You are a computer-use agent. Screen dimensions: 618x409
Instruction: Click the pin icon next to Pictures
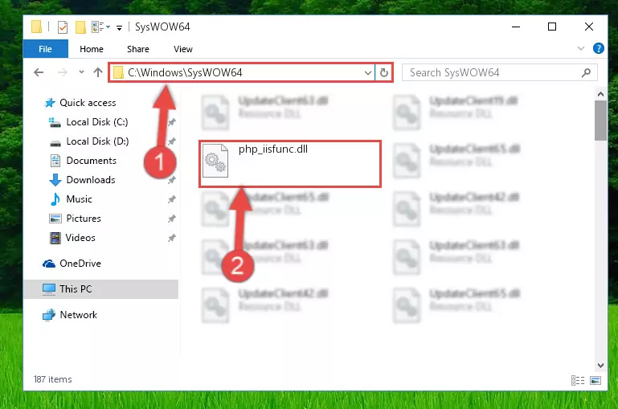tap(171, 219)
